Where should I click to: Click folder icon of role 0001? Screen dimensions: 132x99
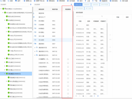pyautogui.click(x=35, y=21)
